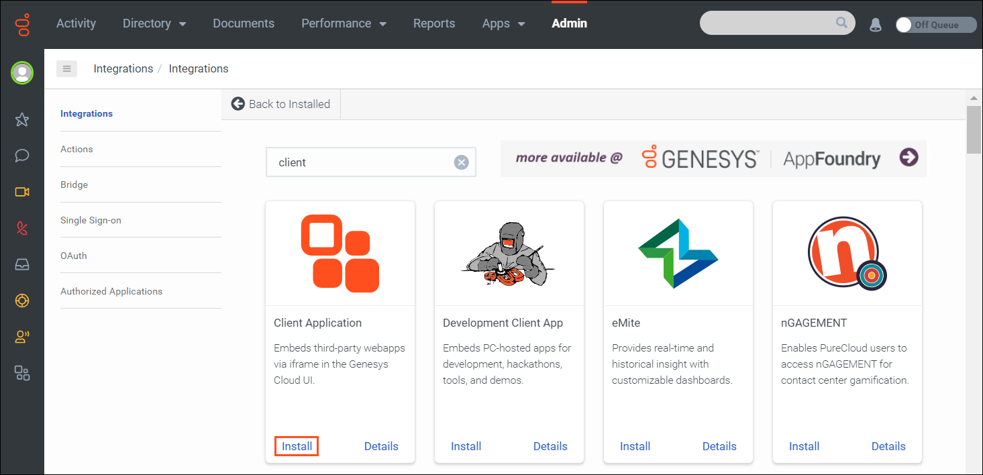Click the first Integrations breadcrumb link
Image resolution: width=983 pixels, height=475 pixels.
[123, 68]
